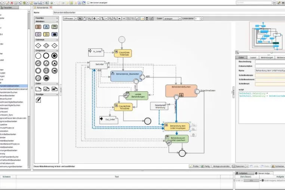The image size is (285, 190).
Task: Click the minimap zoom slider handle
Action: click(x=272, y=52)
